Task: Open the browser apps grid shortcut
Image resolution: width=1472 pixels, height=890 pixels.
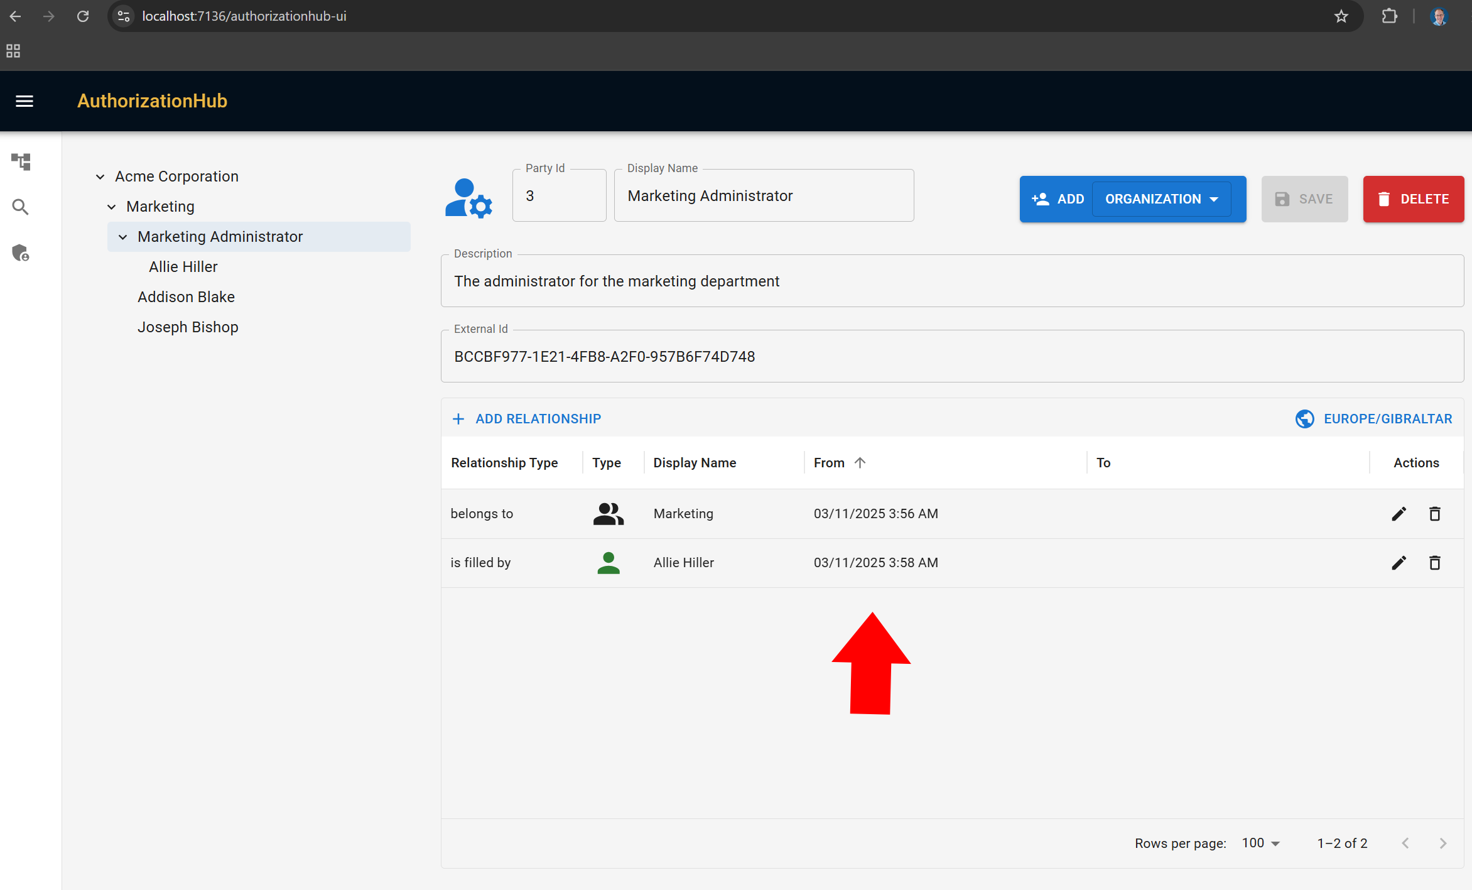Action: pos(13,51)
